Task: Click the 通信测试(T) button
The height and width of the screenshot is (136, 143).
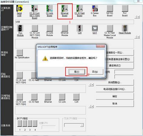Action: (115, 65)
